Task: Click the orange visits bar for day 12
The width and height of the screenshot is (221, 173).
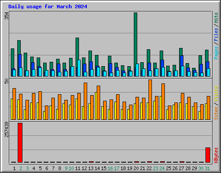Action: point(85,101)
